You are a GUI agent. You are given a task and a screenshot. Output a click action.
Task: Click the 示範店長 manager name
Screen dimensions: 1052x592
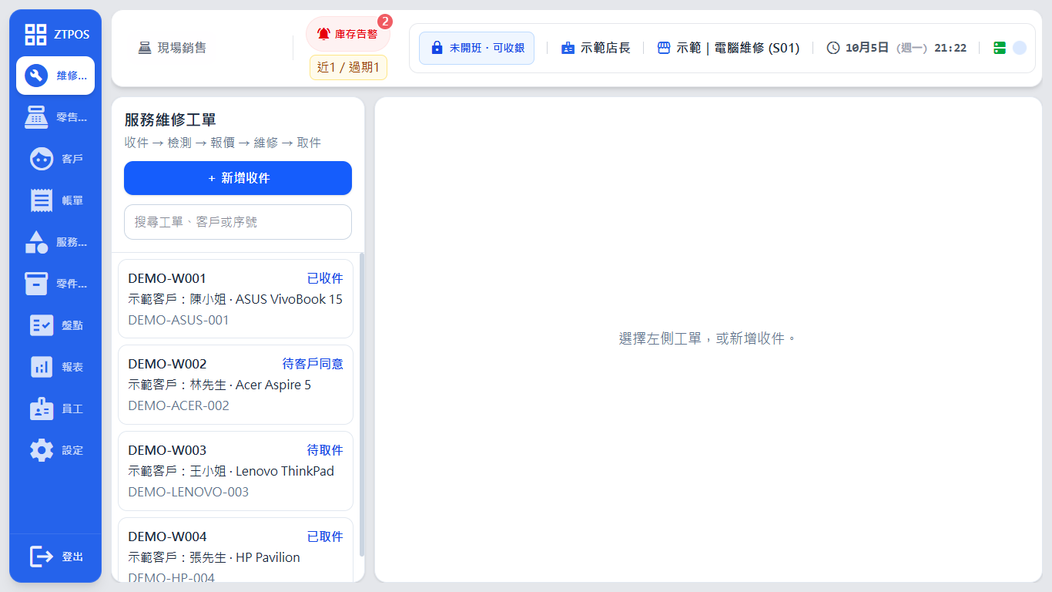click(x=605, y=48)
